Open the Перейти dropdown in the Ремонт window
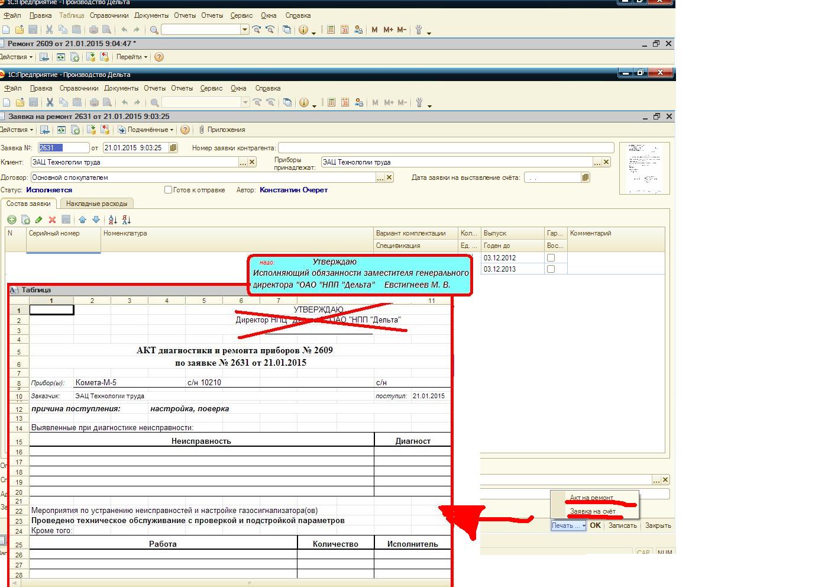The image size is (828, 587). pyautogui.click(x=131, y=57)
